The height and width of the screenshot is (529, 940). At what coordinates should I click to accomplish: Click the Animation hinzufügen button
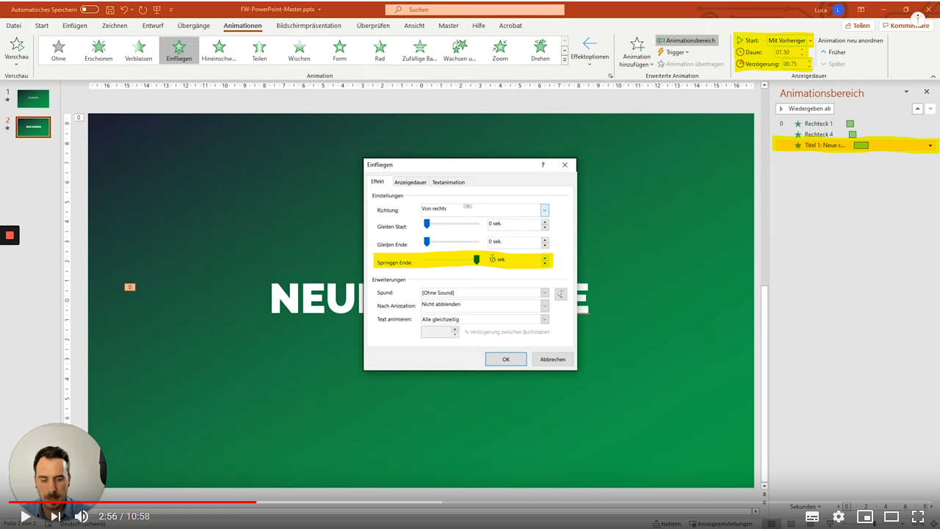point(637,51)
